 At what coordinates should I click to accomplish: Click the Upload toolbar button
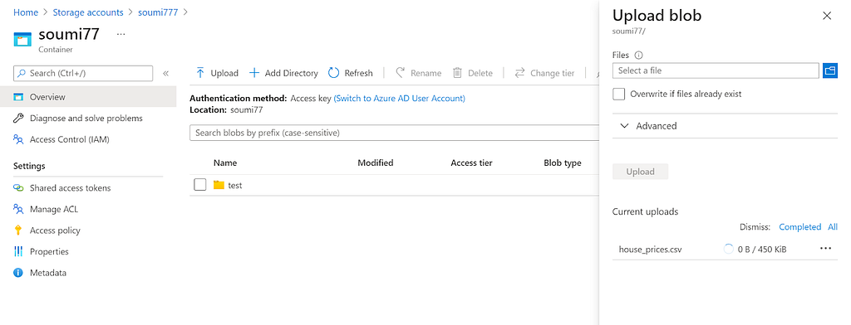click(217, 73)
